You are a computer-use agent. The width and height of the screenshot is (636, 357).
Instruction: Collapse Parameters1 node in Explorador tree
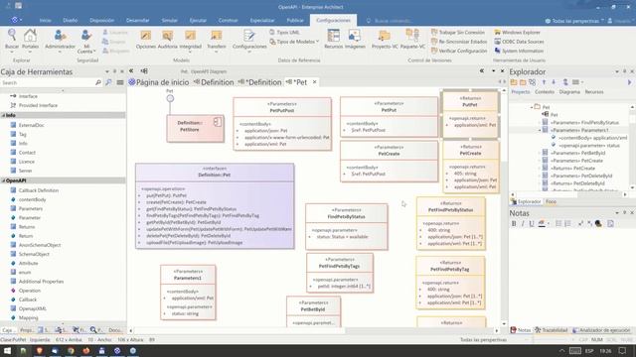[540, 130]
